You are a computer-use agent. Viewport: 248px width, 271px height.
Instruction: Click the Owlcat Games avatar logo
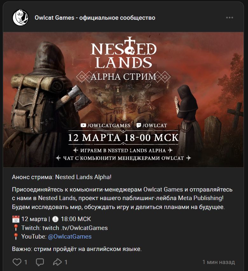click(20, 17)
